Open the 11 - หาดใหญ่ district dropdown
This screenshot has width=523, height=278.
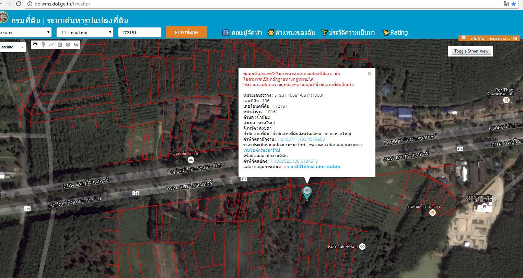pyautogui.click(x=85, y=33)
